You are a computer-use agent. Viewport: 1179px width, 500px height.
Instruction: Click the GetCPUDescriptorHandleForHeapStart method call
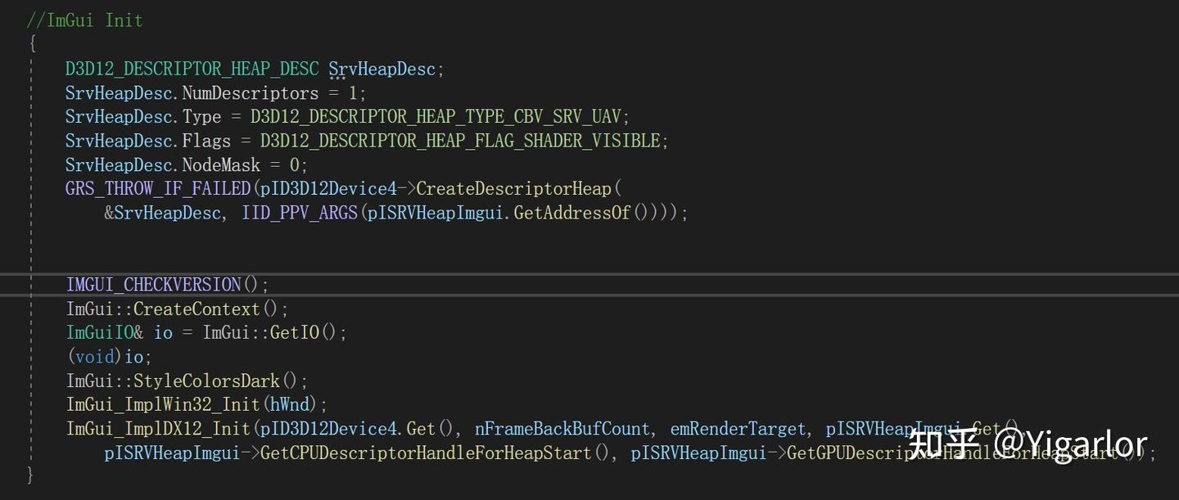(x=426, y=453)
